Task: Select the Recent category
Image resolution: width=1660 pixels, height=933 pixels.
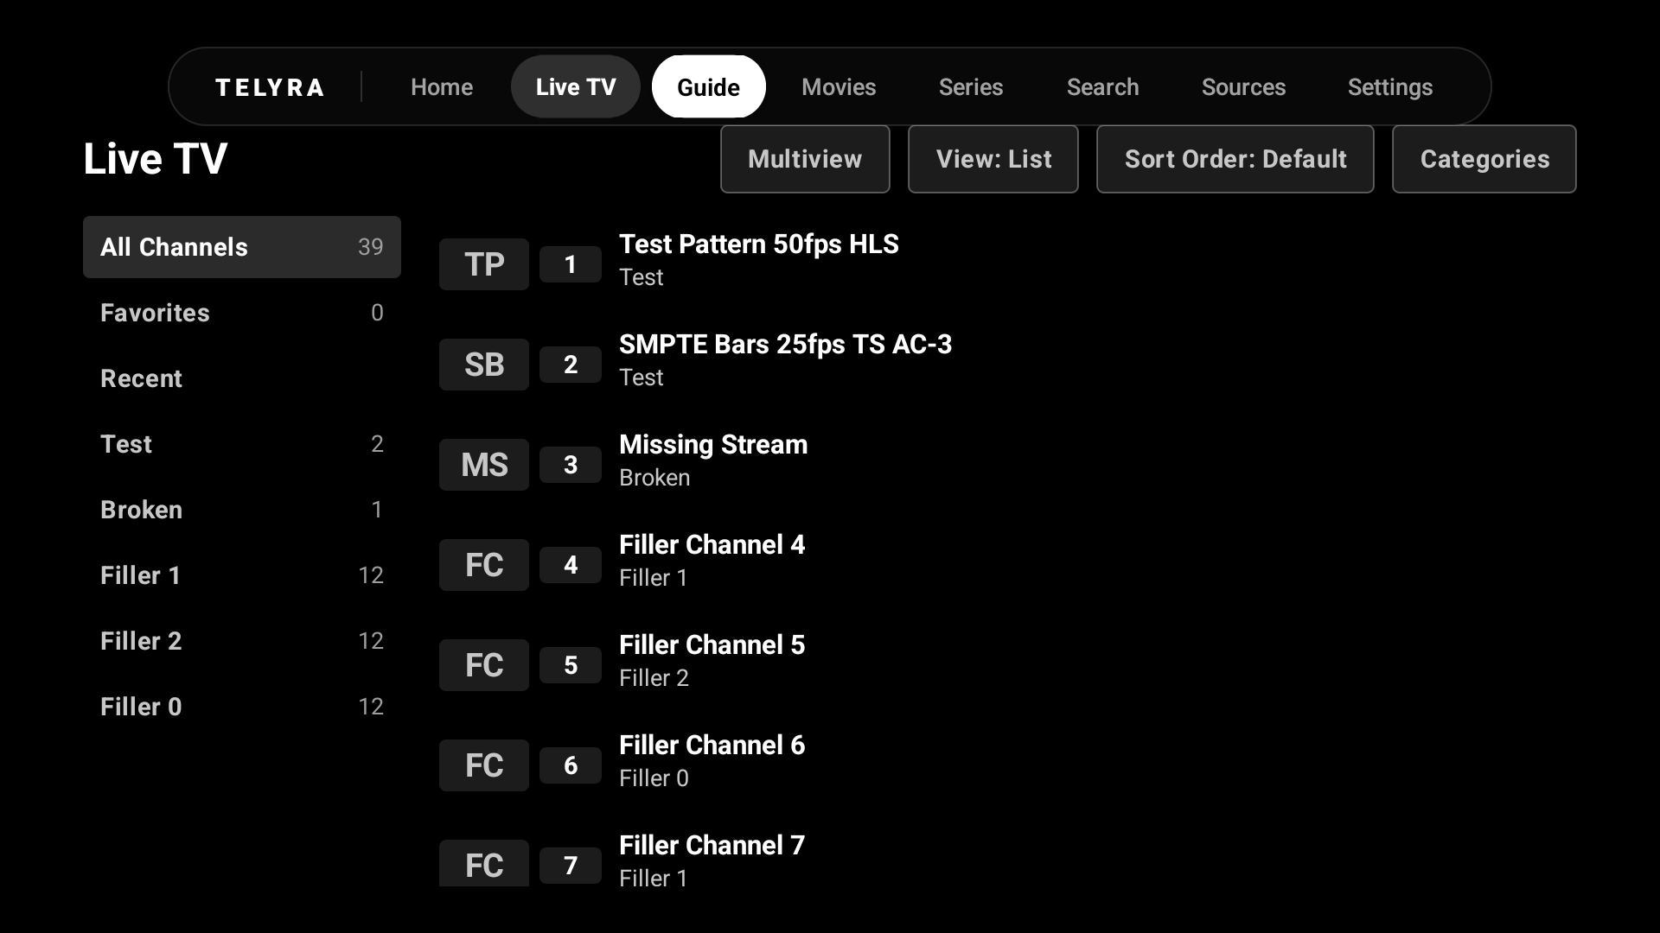Action: pyautogui.click(x=242, y=378)
